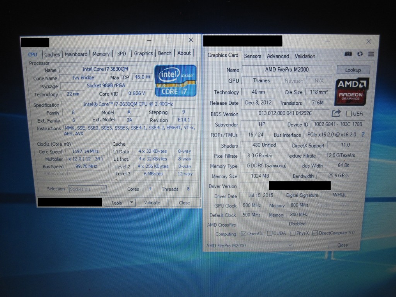The image size is (396, 297).
Task: Click the GPU Name field at top of GPU-Z
Action: coord(287,70)
